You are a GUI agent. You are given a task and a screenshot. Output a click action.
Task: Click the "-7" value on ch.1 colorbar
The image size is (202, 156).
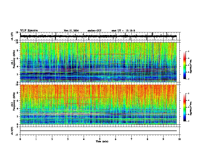188,79
